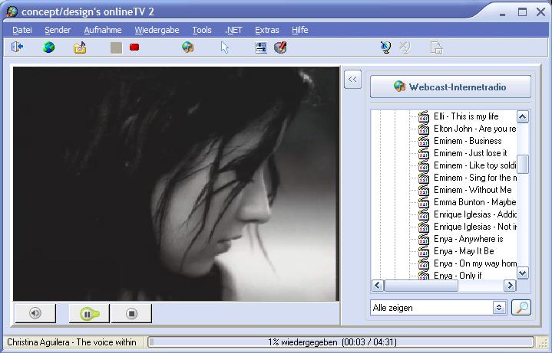The image size is (552, 353).
Task: Click the video icon beside Enya - Anywhere is
Action: (424, 240)
